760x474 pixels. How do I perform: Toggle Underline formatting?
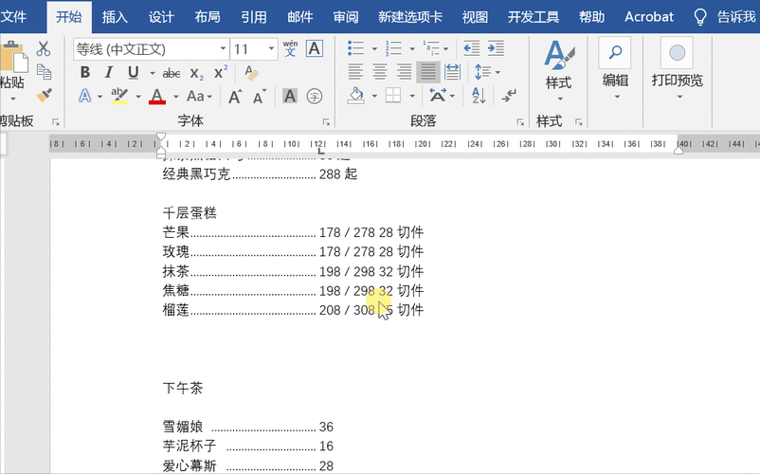coord(133,73)
